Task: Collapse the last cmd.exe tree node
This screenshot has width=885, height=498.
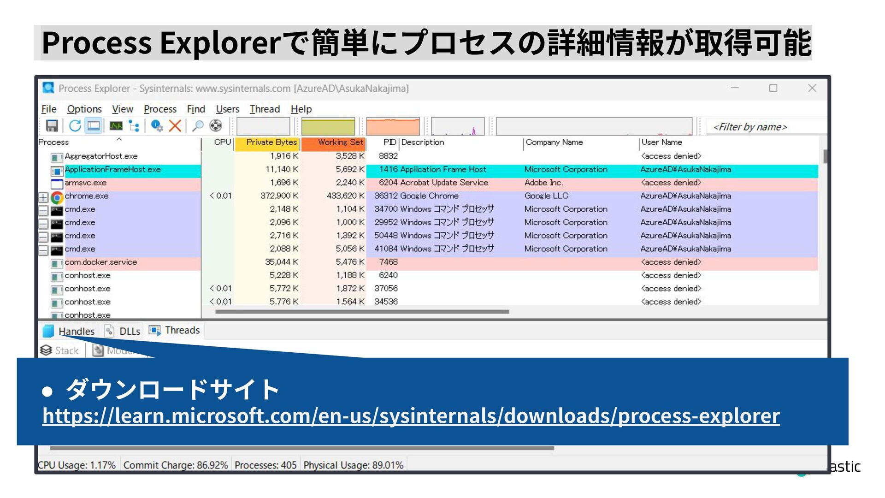Action: pyautogui.click(x=43, y=250)
